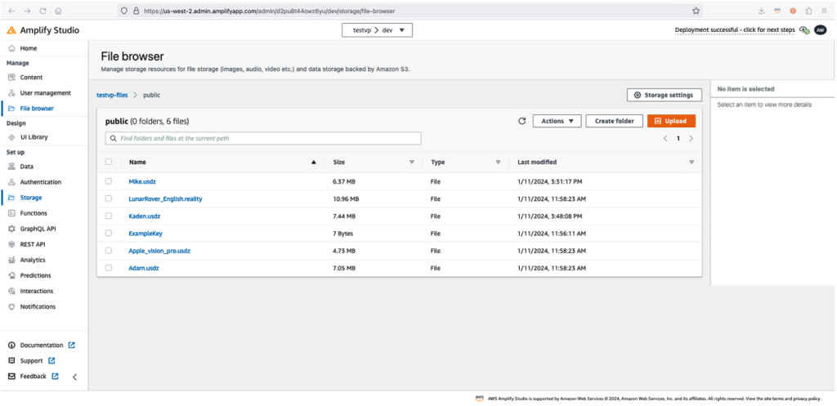Reload the browser page

click(43, 11)
